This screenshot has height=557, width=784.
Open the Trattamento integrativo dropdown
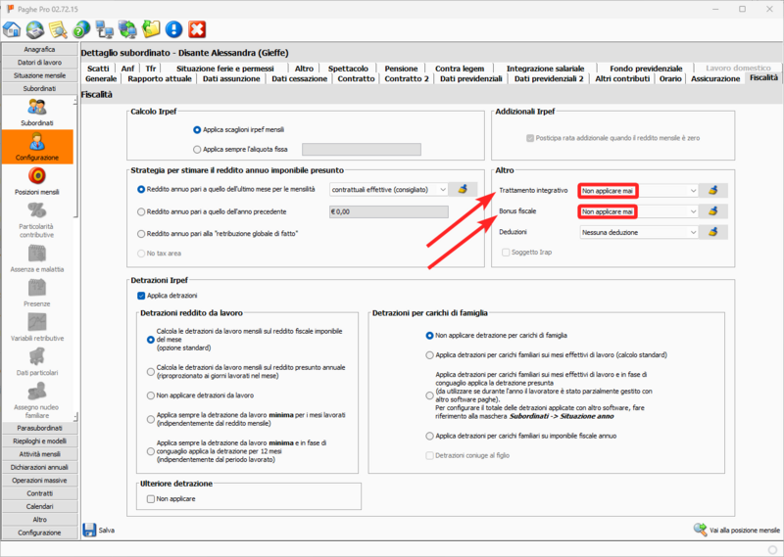693,190
